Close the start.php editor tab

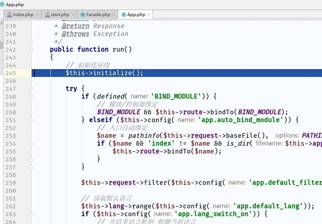73,15
